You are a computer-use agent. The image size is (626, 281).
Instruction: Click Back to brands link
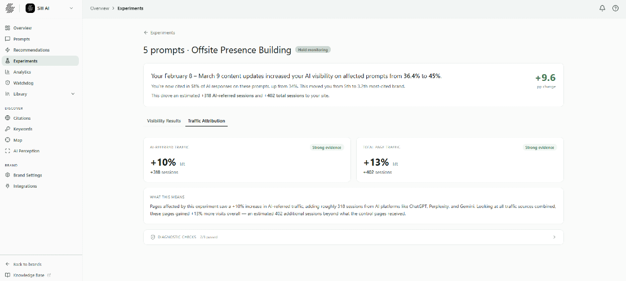click(x=27, y=264)
